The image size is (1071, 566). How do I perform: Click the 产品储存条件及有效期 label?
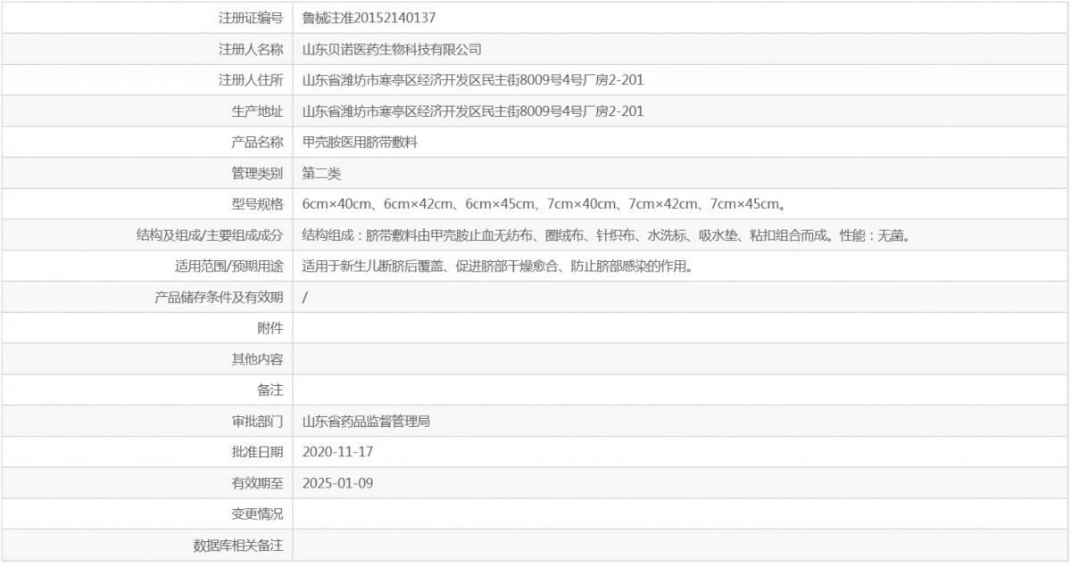[219, 298]
